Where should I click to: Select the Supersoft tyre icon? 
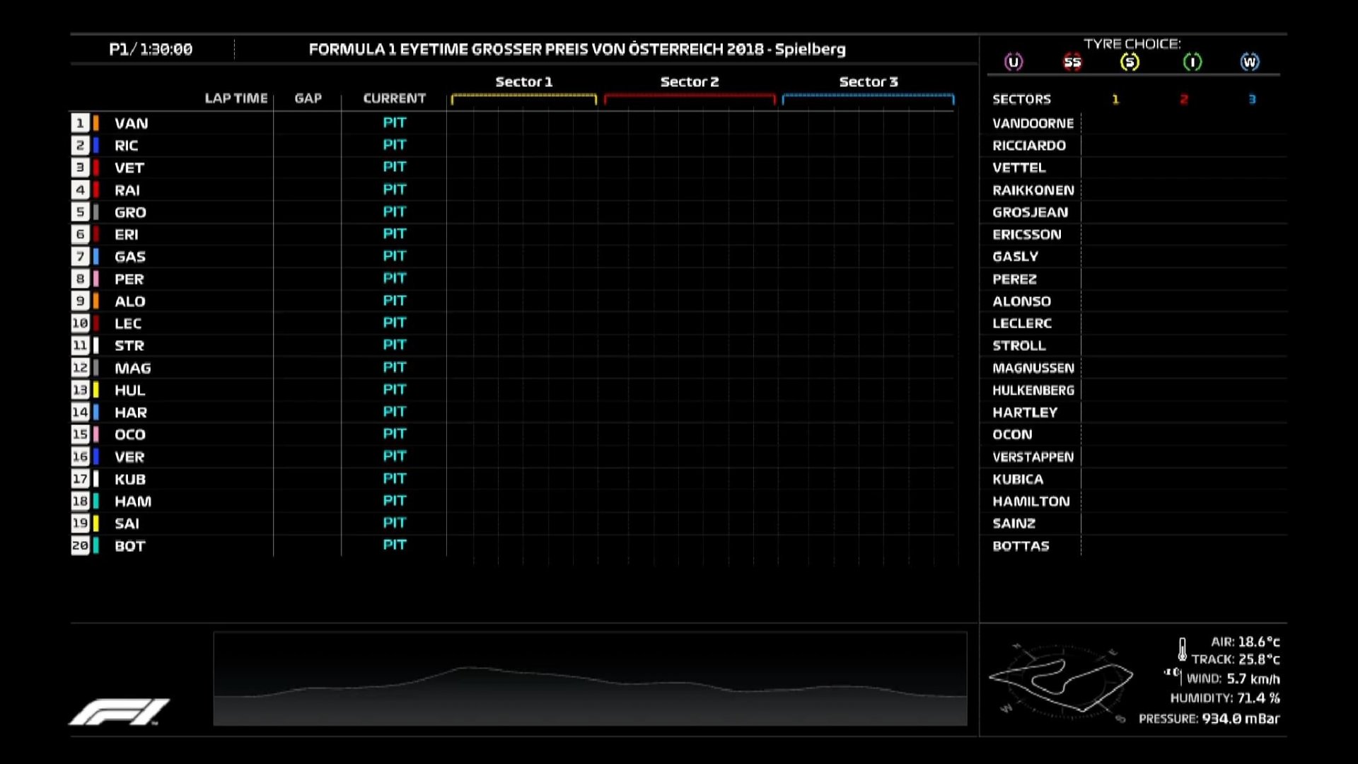point(1072,62)
